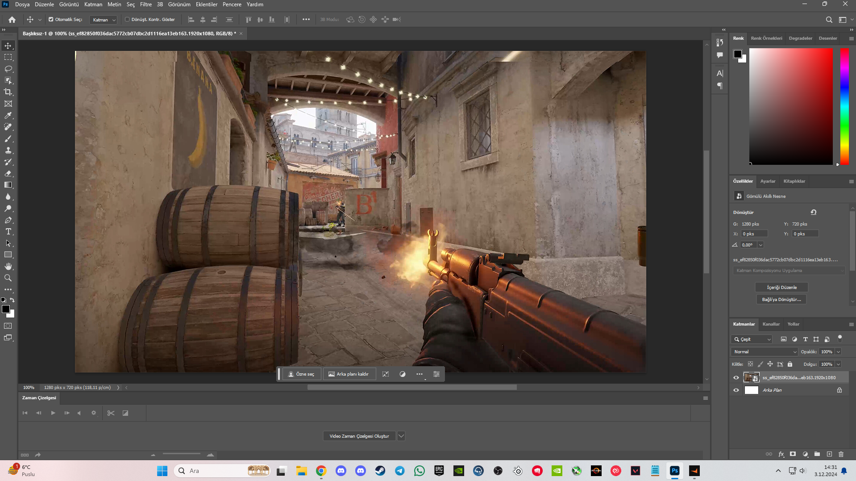Select the Horizontal Type tool
Image resolution: width=856 pixels, height=481 pixels.
(8, 231)
